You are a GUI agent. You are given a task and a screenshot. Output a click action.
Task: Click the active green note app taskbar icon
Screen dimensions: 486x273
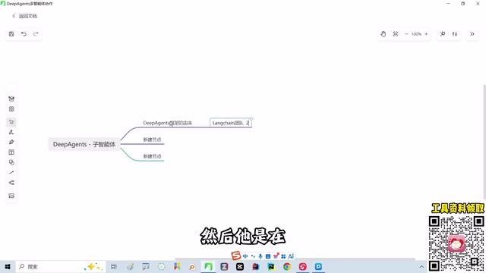[208, 266]
